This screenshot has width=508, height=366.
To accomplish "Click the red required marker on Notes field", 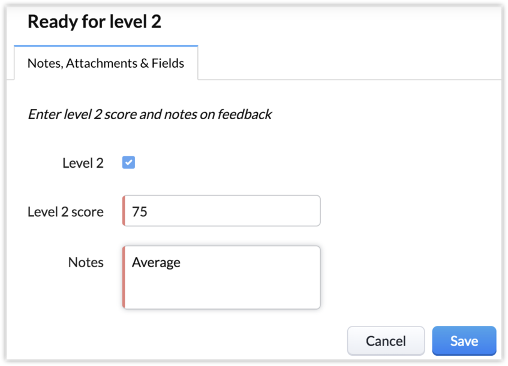I will point(124,277).
